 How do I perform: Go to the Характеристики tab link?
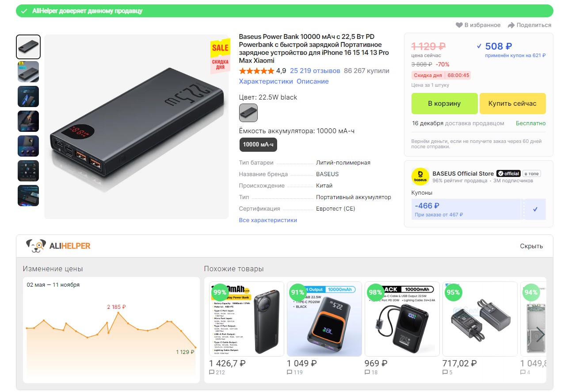pos(266,81)
